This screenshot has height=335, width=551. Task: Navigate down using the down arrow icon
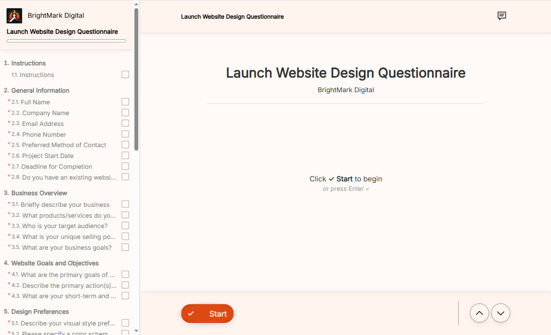[x=501, y=312]
